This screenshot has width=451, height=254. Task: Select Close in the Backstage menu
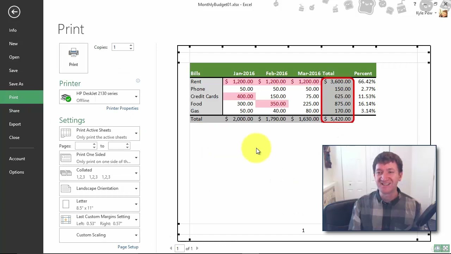tap(21, 138)
